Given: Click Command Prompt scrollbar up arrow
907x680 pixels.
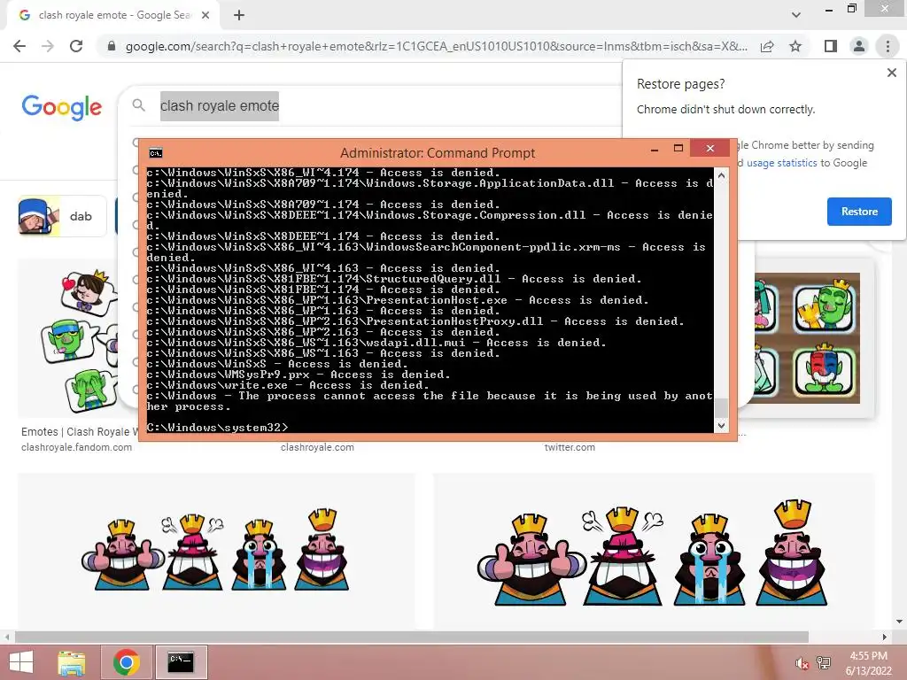Looking at the screenshot, I should (x=721, y=175).
